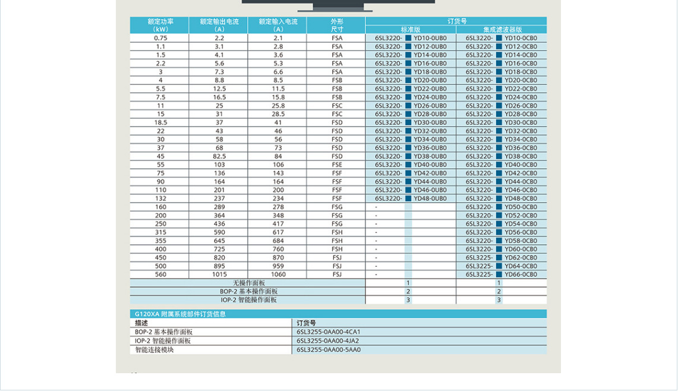The image size is (678, 391).
Task: Select the 103 output current cell
Action: 219,165
